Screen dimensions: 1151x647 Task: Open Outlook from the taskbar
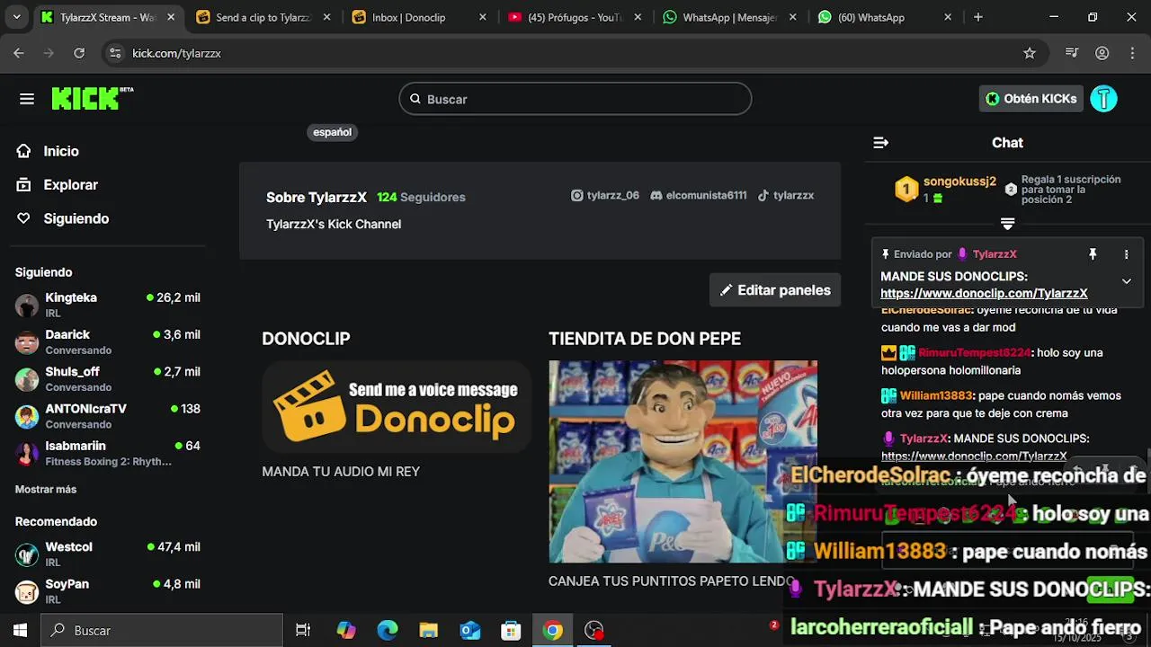point(470,630)
